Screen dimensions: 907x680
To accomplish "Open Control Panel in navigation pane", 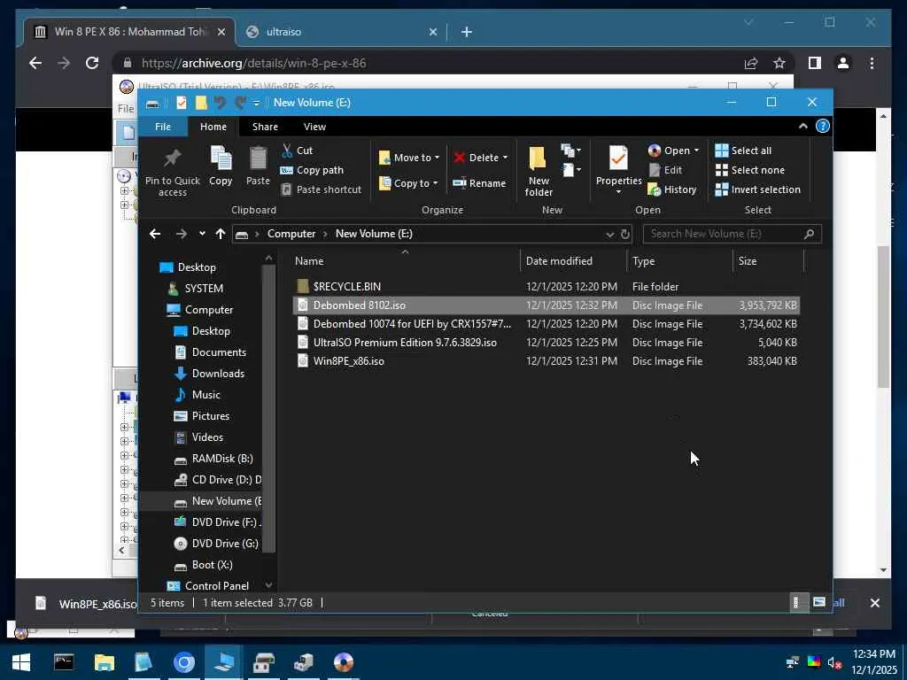I will pos(208,586).
